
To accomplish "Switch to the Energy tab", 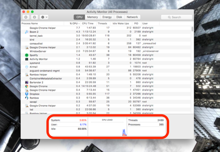I will 107,17.
